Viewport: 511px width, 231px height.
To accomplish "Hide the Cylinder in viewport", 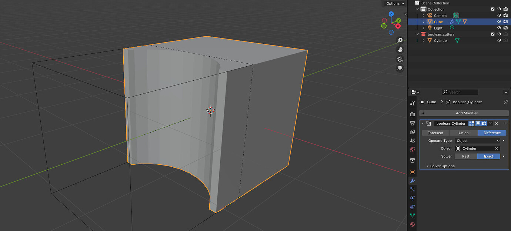I will click(499, 40).
